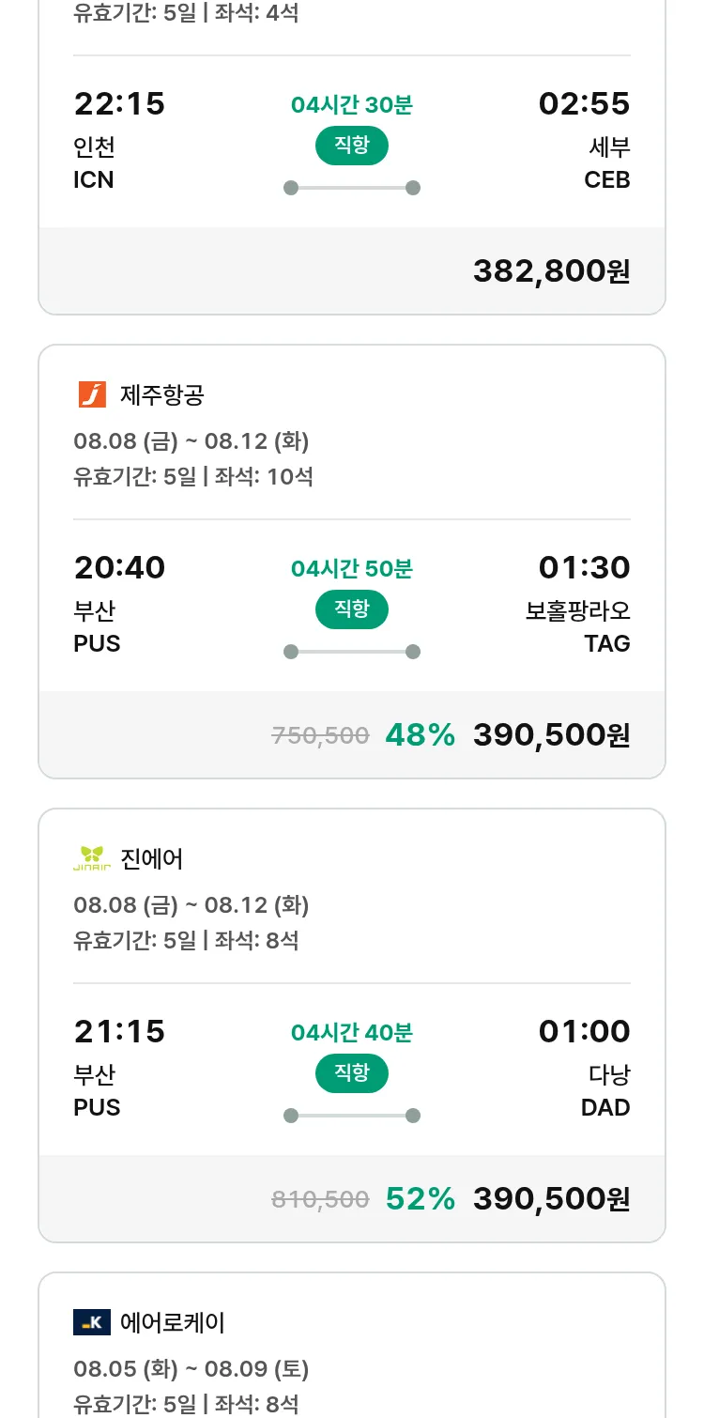
Task: Click 에어로케이 date range 08.05 ~ 08.09
Action: coord(191,1369)
